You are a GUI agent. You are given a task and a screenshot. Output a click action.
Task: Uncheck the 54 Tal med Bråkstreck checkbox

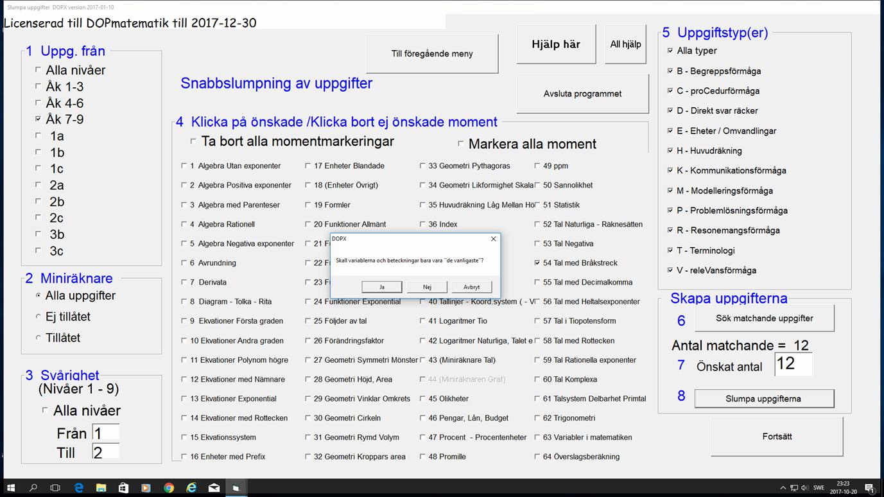[x=537, y=263]
